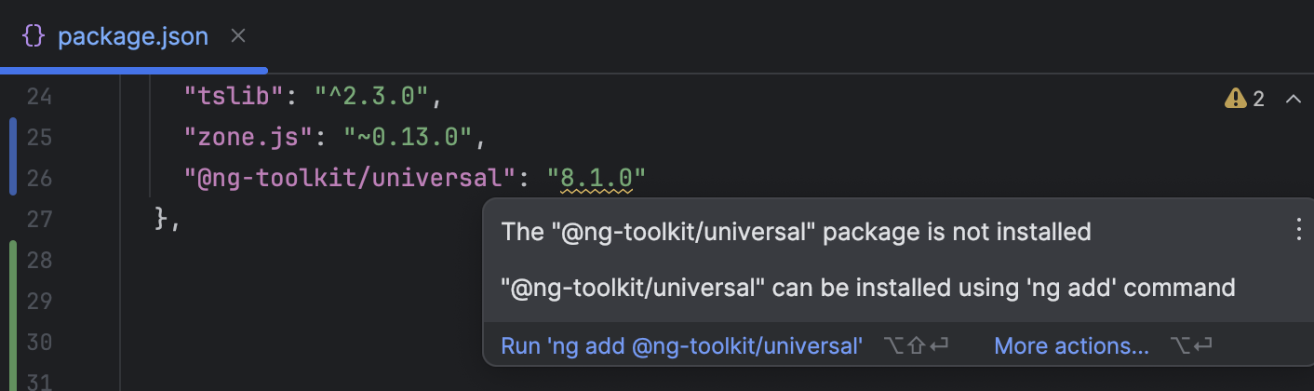Close the package.json editor tab
Screen dimensions: 1314x391
coord(238,36)
